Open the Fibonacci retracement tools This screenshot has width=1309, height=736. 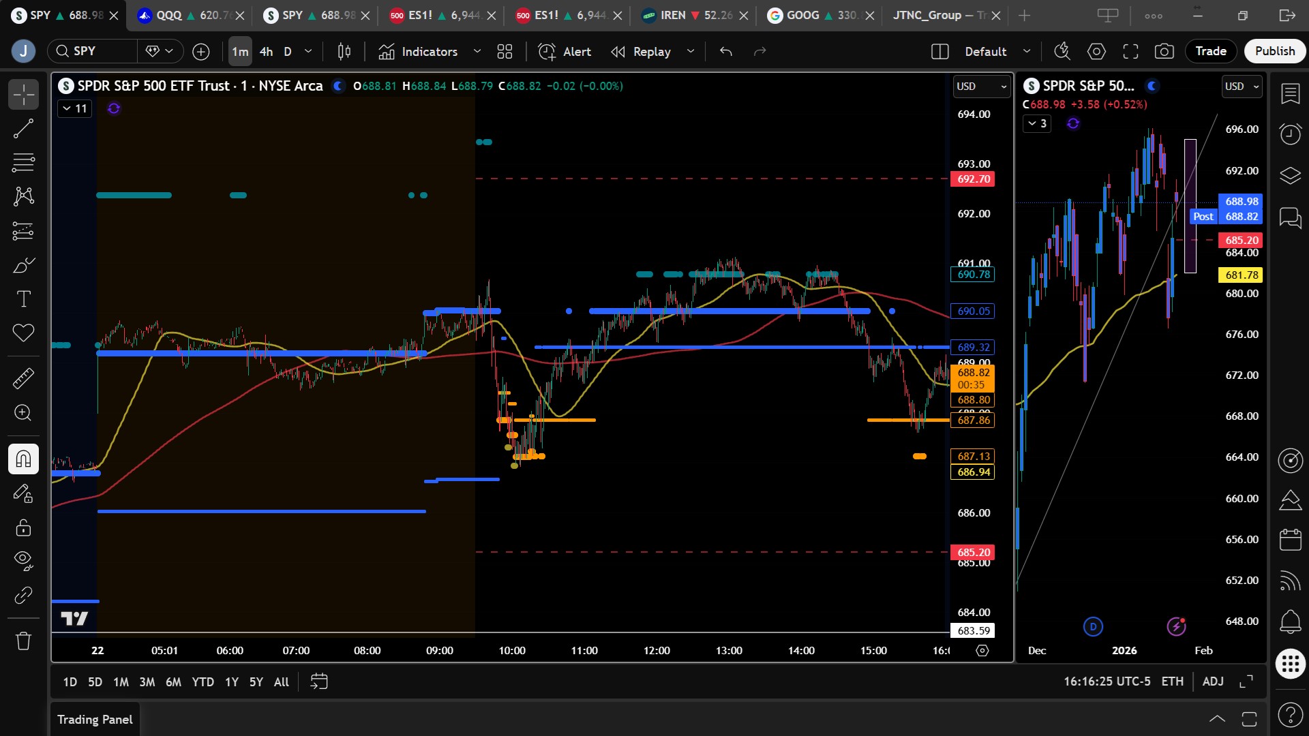23,162
